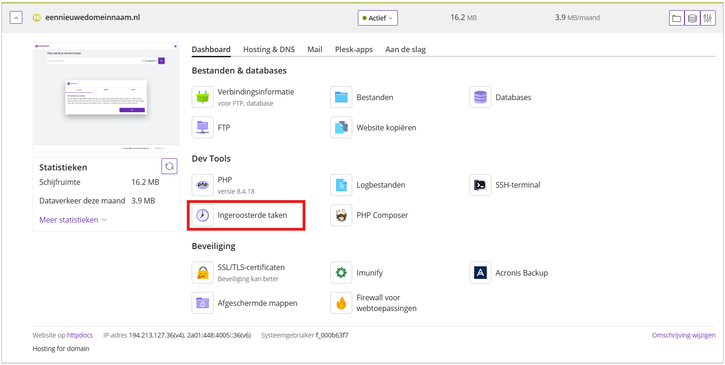Collapse the eennieuwedomeinnaam.nl domain panel
725x365 pixels.
[x=16, y=18]
